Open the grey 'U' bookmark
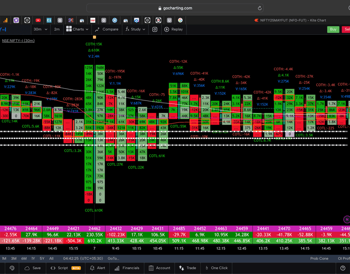 tap(170, 21)
